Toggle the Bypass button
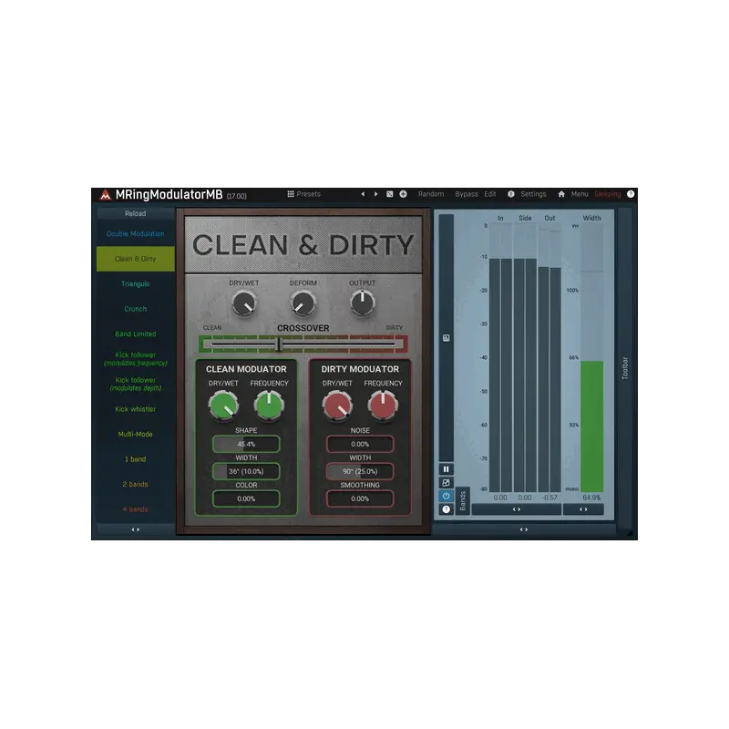The width and height of the screenshot is (729, 729). 467,194
